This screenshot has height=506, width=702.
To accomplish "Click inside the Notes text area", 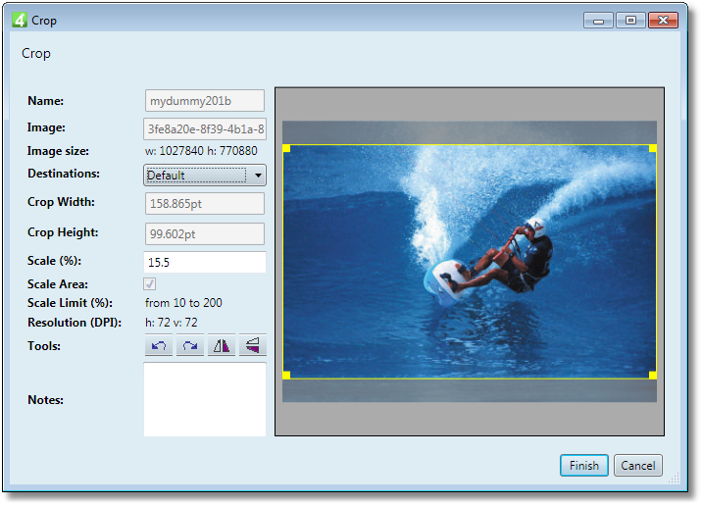I will pos(205,399).
